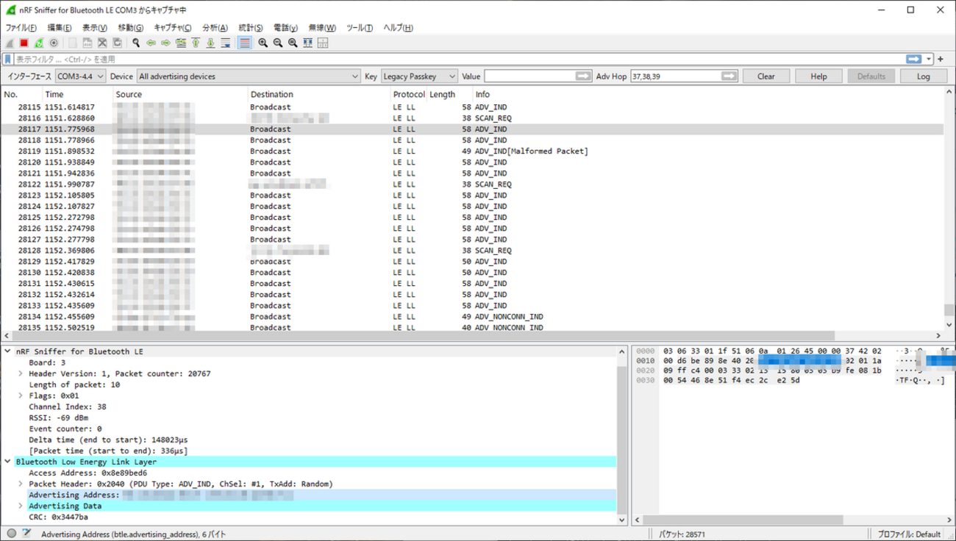
Task: Zoom in on the packet list
Action: pyautogui.click(x=263, y=43)
